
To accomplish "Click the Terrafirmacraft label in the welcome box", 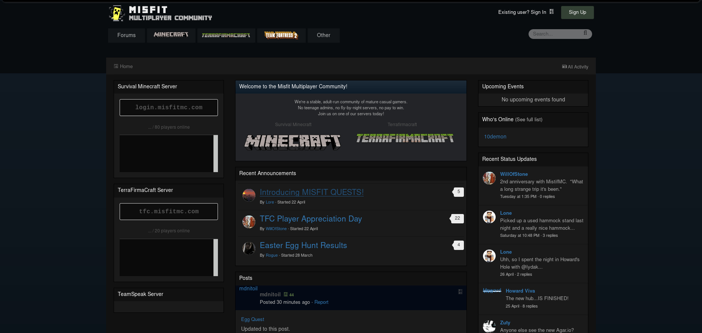I will click(x=402, y=125).
